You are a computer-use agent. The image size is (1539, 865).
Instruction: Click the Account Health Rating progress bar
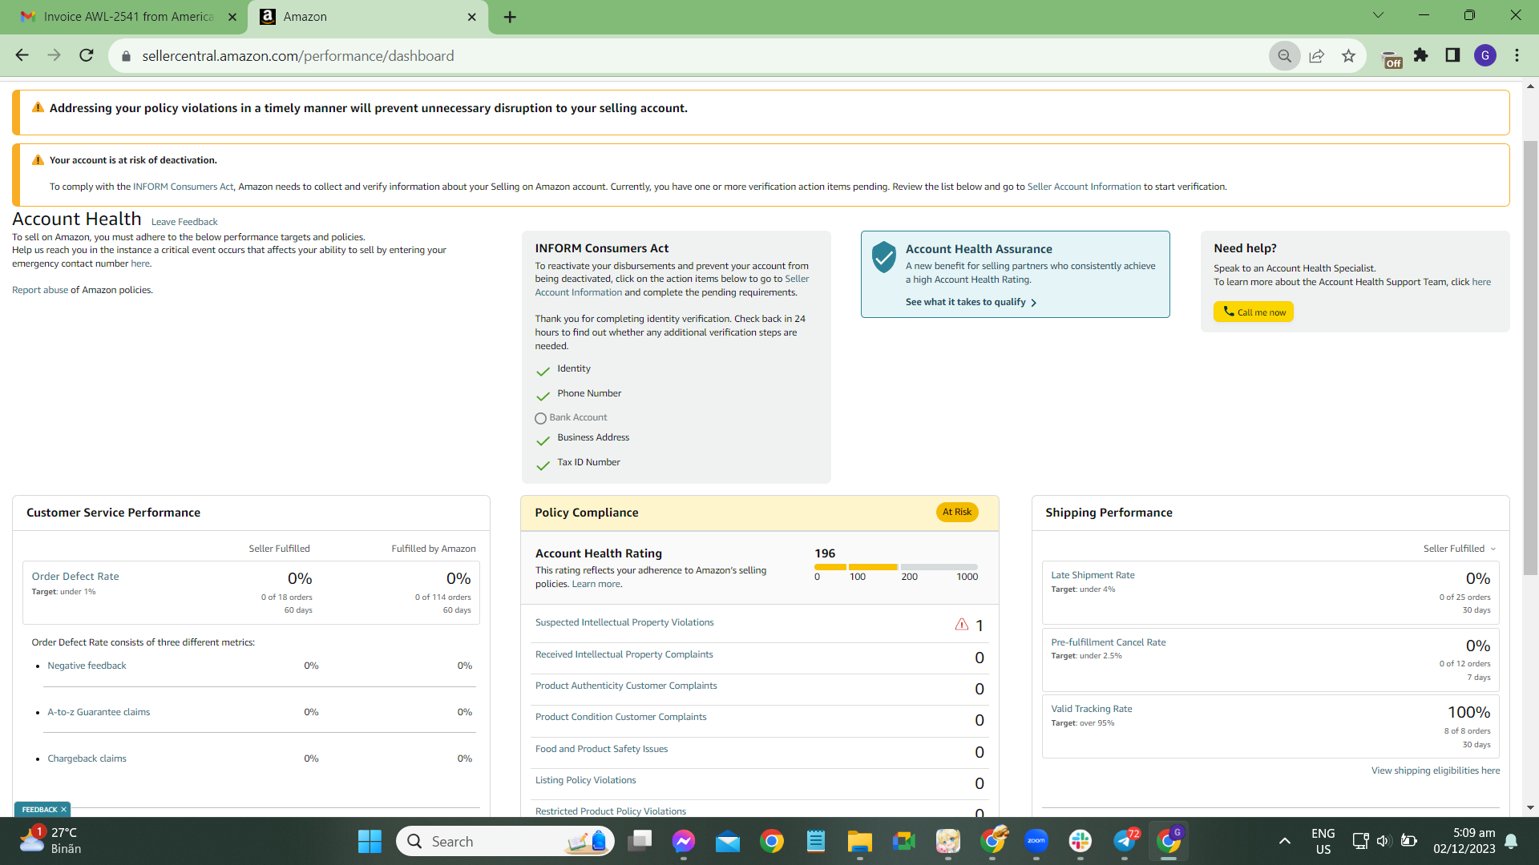coord(896,566)
